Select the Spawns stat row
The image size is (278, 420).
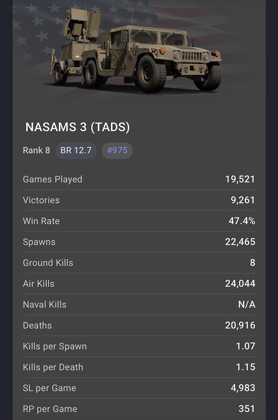[x=139, y=242]
